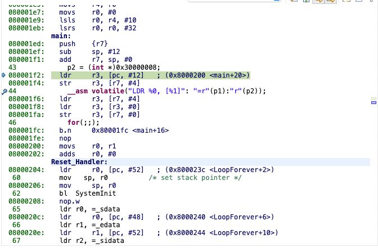Click the sub sp, #12 instruction
Image resolution: width=378 pixels, height=248 pixels.
89,52
